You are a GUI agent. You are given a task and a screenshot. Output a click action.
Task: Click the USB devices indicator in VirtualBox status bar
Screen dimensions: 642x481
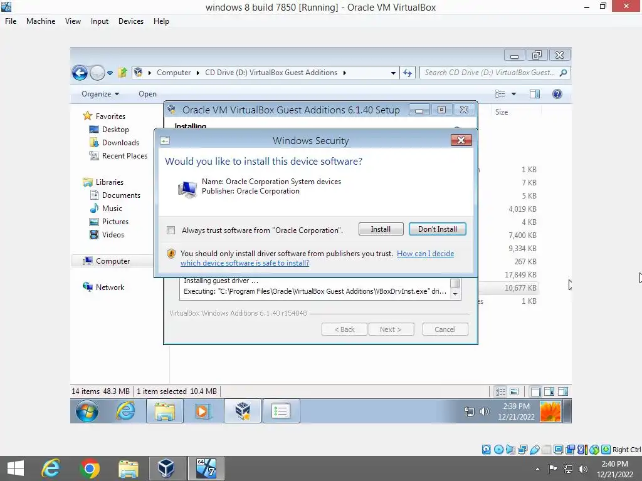coord(534,450)
